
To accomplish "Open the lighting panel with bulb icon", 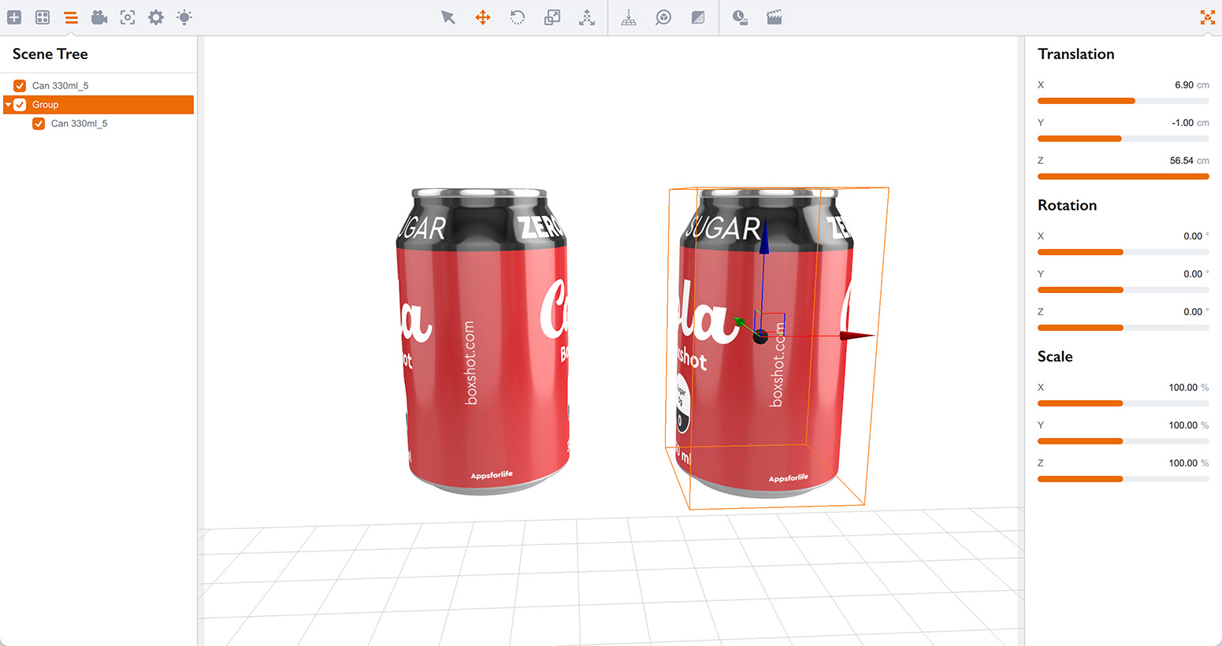I will [x=184, y=17].
